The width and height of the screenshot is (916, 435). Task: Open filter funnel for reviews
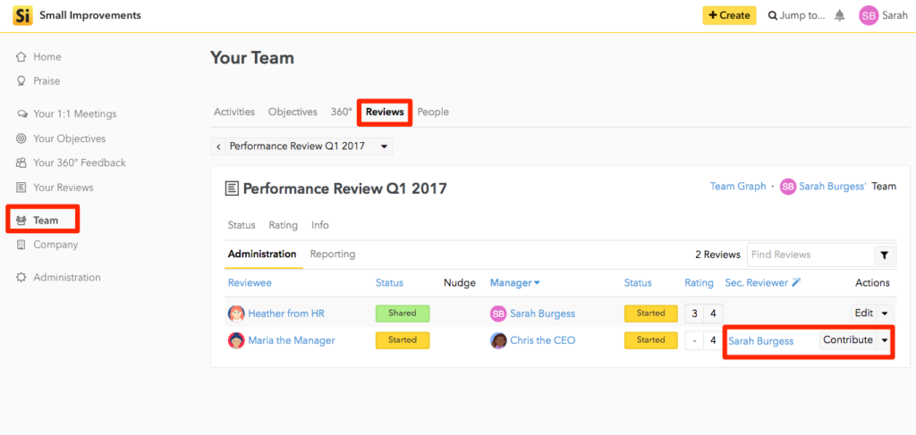click(x=885, y=255)
